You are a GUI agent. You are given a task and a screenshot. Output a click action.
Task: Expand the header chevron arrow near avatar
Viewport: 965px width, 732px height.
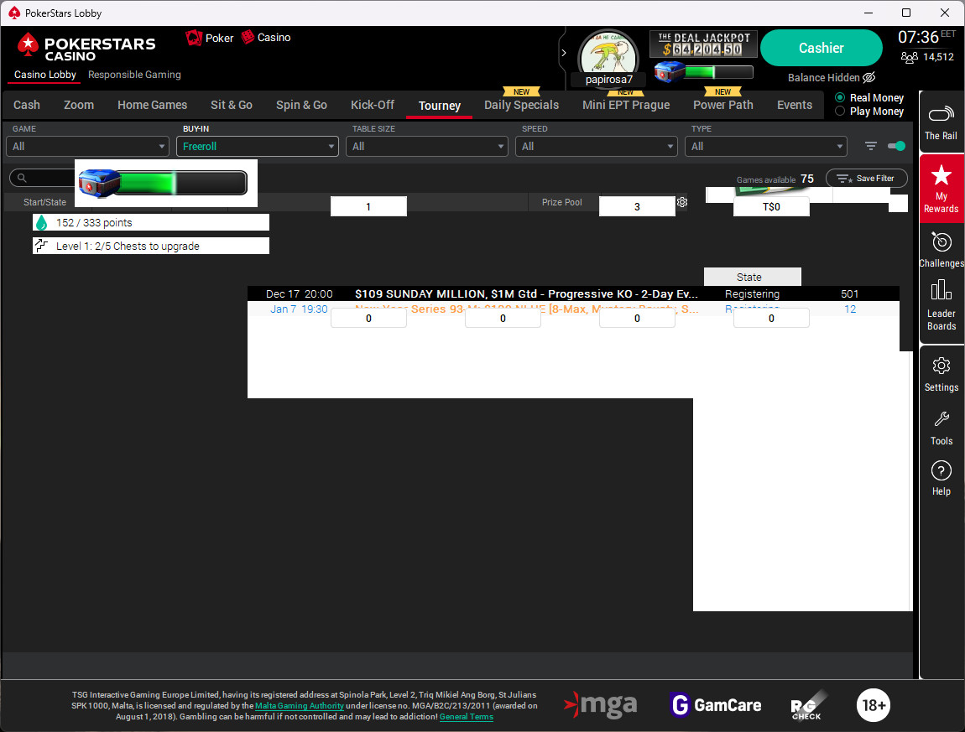click(x=563, y=53)
